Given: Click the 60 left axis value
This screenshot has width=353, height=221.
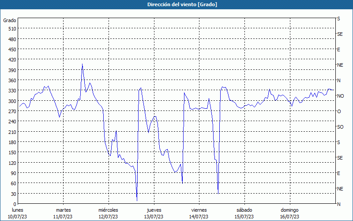Looking at the screenshot, I should [x=14, y=183].
